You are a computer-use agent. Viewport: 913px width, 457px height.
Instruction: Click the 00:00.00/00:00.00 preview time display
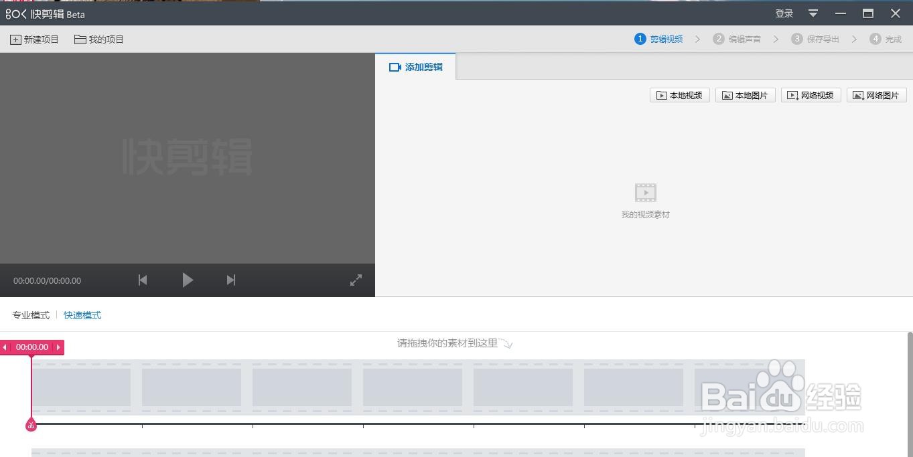point(47,281)
